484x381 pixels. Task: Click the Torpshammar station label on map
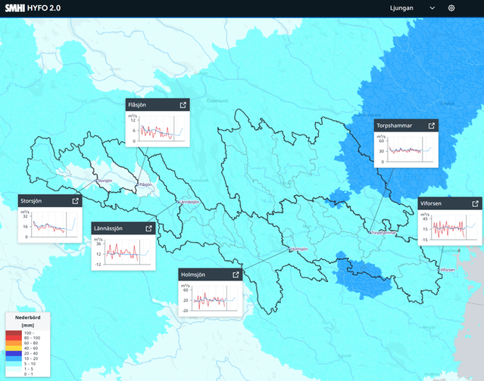click(x=384, y=233)
